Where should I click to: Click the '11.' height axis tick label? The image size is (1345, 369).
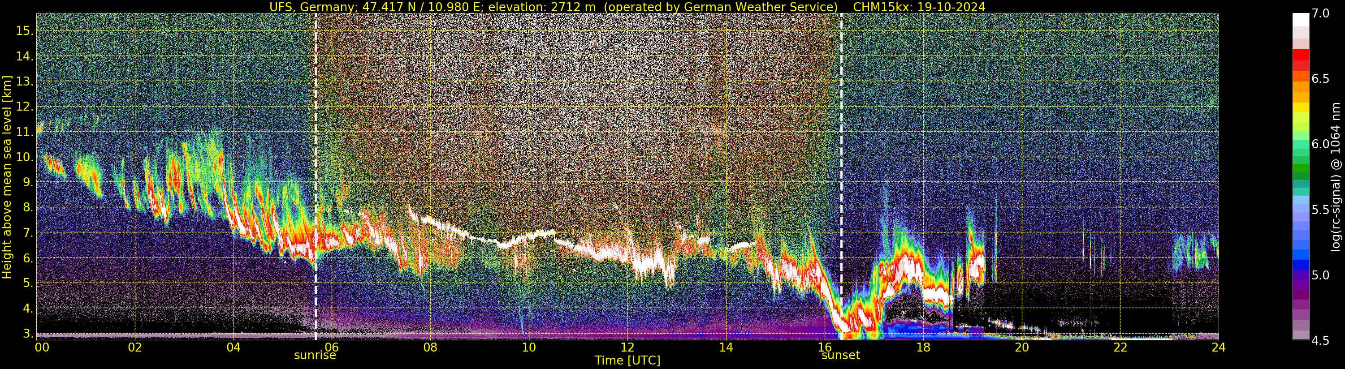pyautogui.click(x=25, y=132)
